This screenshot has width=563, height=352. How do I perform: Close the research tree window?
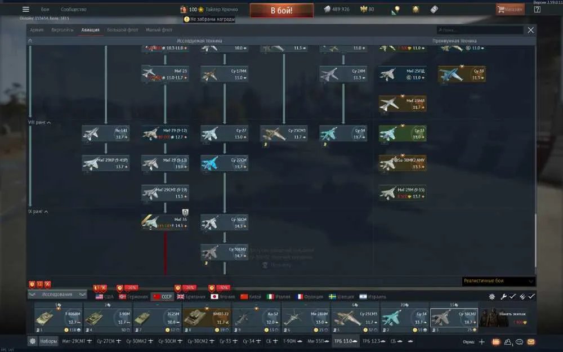pos(531,30)
